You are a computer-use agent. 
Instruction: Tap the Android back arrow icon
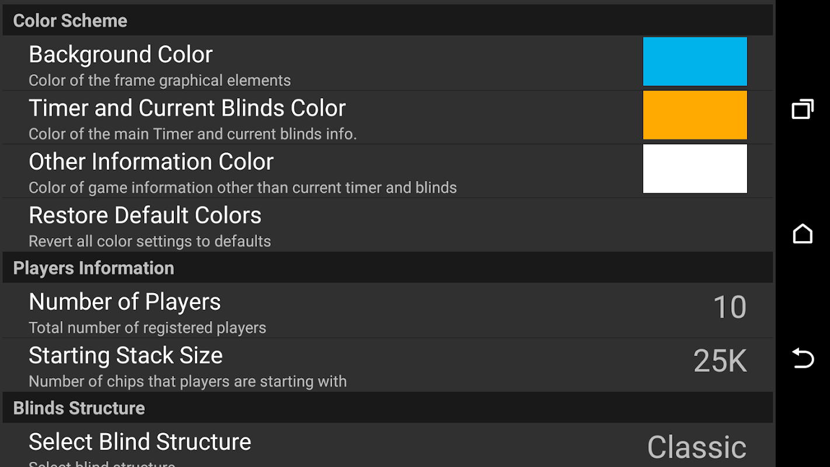803,358
